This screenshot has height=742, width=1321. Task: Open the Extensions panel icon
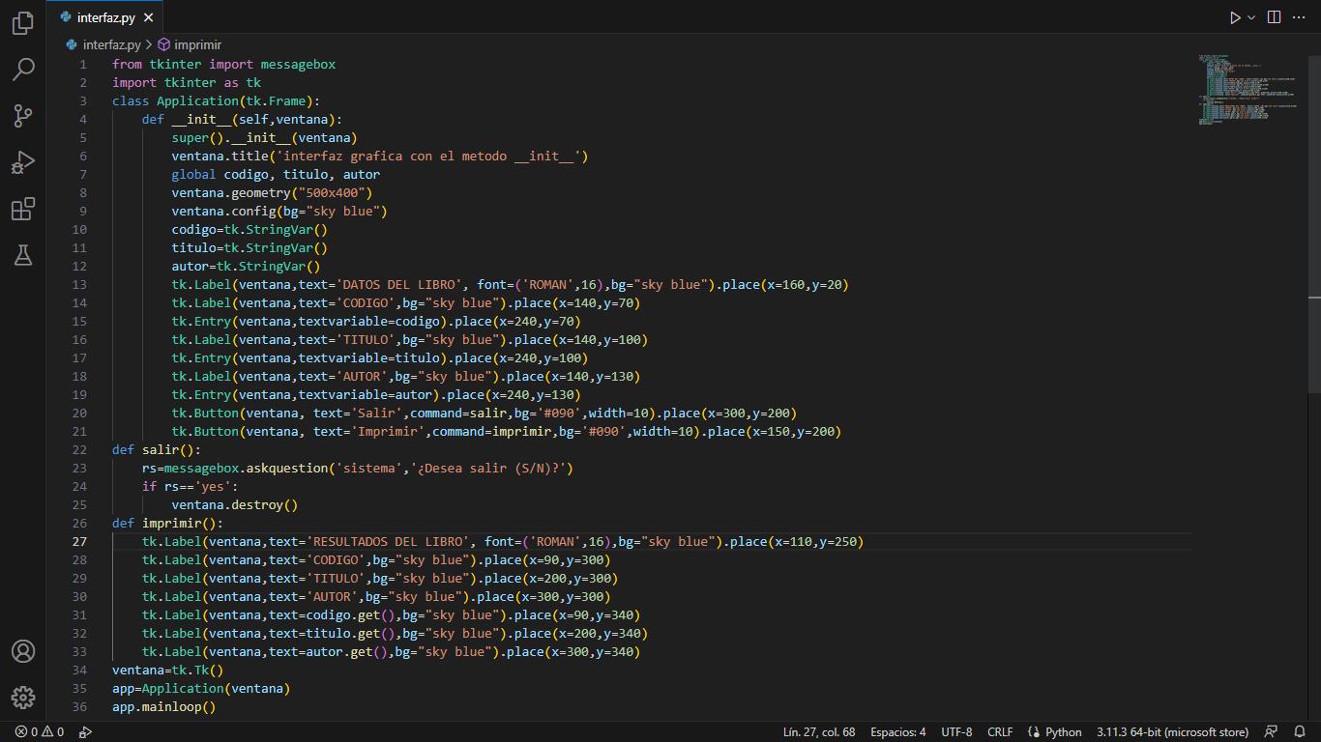pyautogui.click(x=22, y=208)
